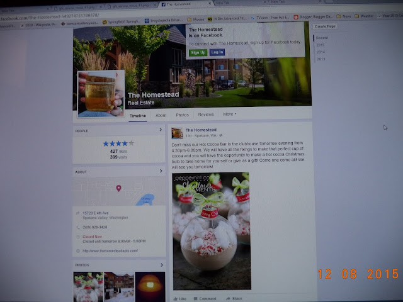Open the Weather bookmark folder

pos(364,16)
